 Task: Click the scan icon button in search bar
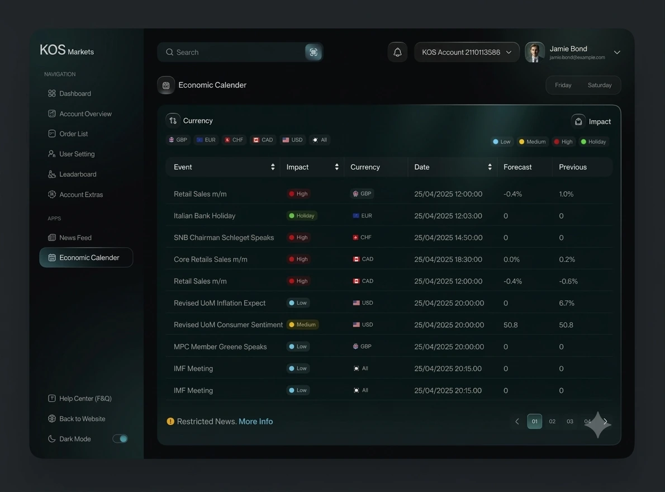(313, 52)
